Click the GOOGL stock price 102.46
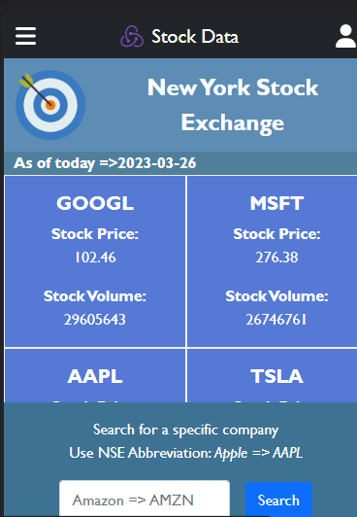357x517 pixels. point(95,258)
